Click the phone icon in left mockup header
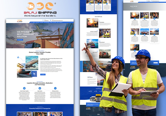The image size is (166, 116). (43, 20)
